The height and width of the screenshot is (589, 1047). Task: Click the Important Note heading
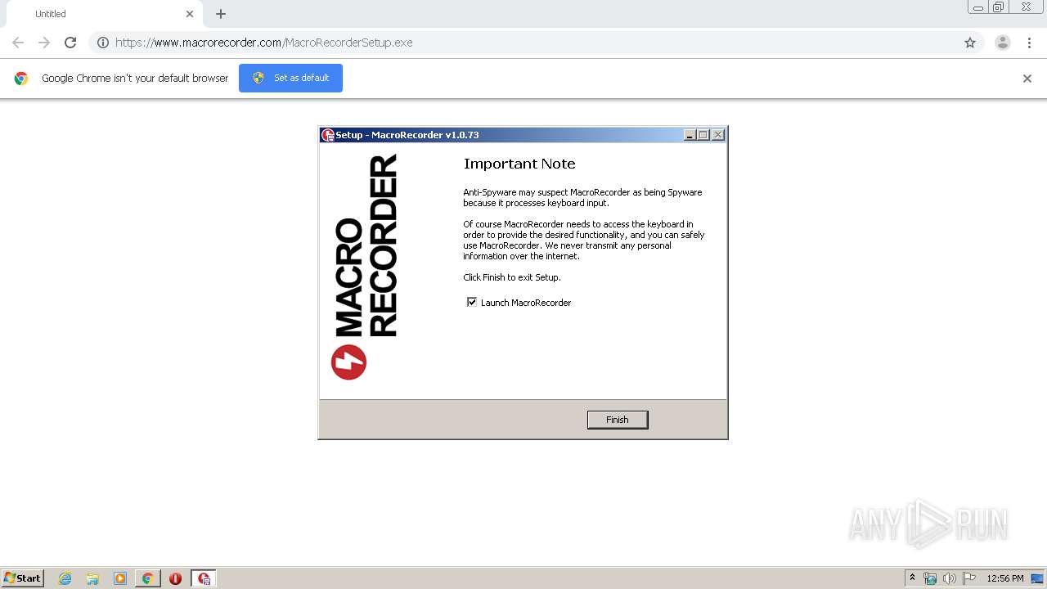tap(519, 164)
